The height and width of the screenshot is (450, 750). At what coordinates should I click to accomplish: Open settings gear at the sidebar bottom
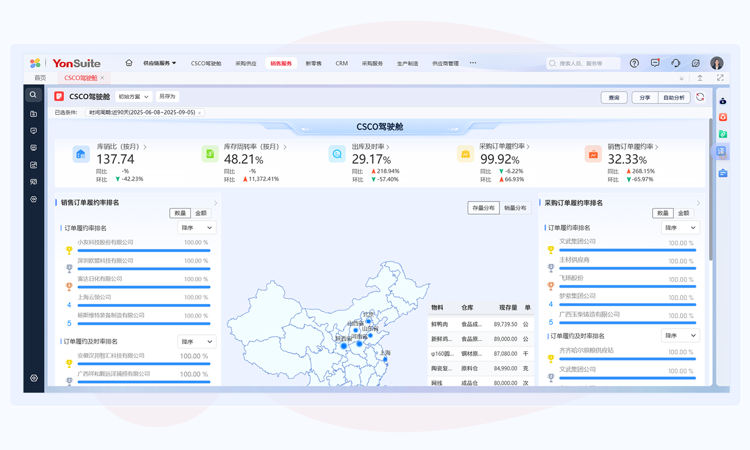34,378
